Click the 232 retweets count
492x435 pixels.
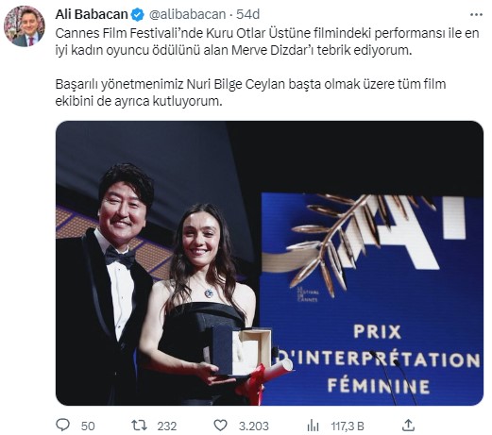(x=167, y=426)
